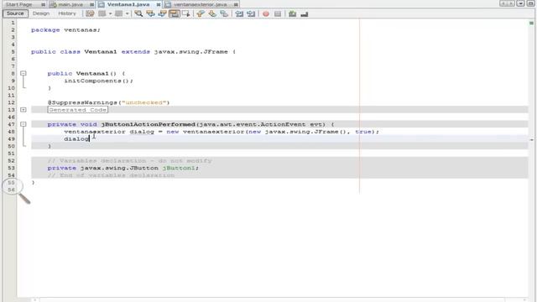
Task: Close the main.java tab
Action: 91,4
